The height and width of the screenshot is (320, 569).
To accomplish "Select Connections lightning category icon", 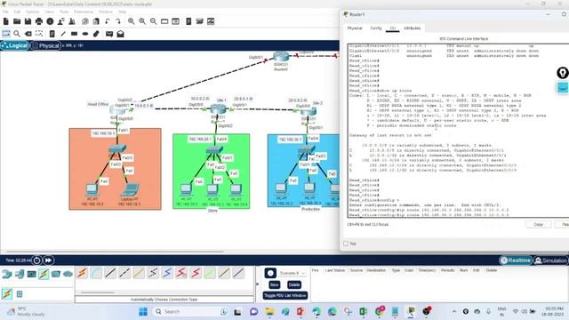I will point(44,275).
